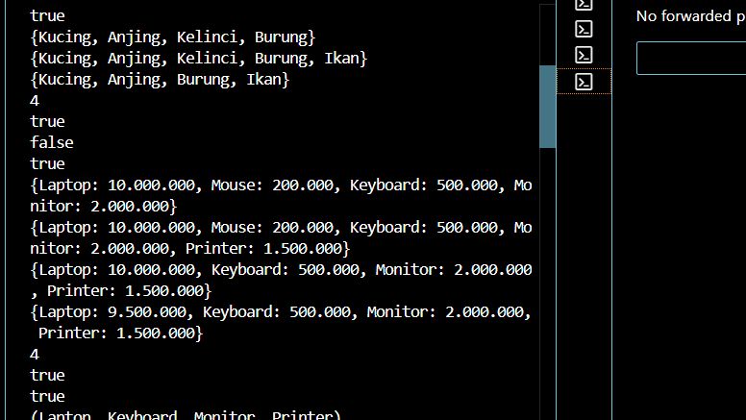This screenshot has width=746, height=420.
Task: Click the line ending "nitor: 2.000.000}"
Action: point(104,206)
